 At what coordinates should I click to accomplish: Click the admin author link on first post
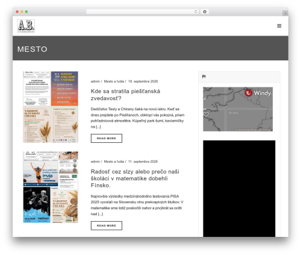(95, 81)
